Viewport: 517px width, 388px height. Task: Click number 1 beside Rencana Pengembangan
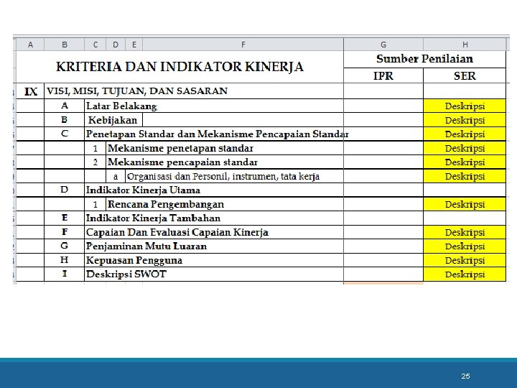(96, 204)
